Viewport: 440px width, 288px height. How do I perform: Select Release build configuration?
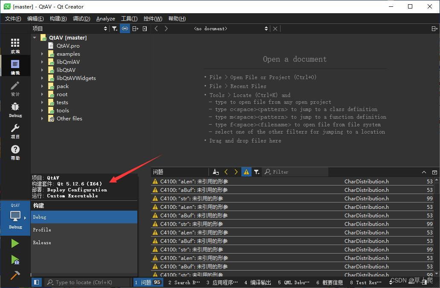[84, 242]
